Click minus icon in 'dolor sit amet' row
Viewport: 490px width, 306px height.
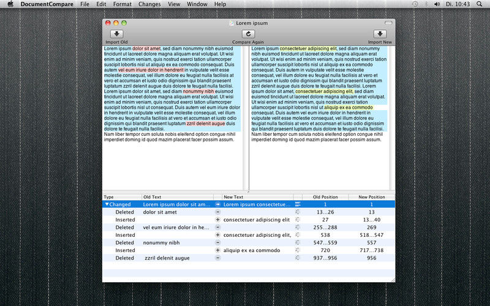tap(217, 212)
